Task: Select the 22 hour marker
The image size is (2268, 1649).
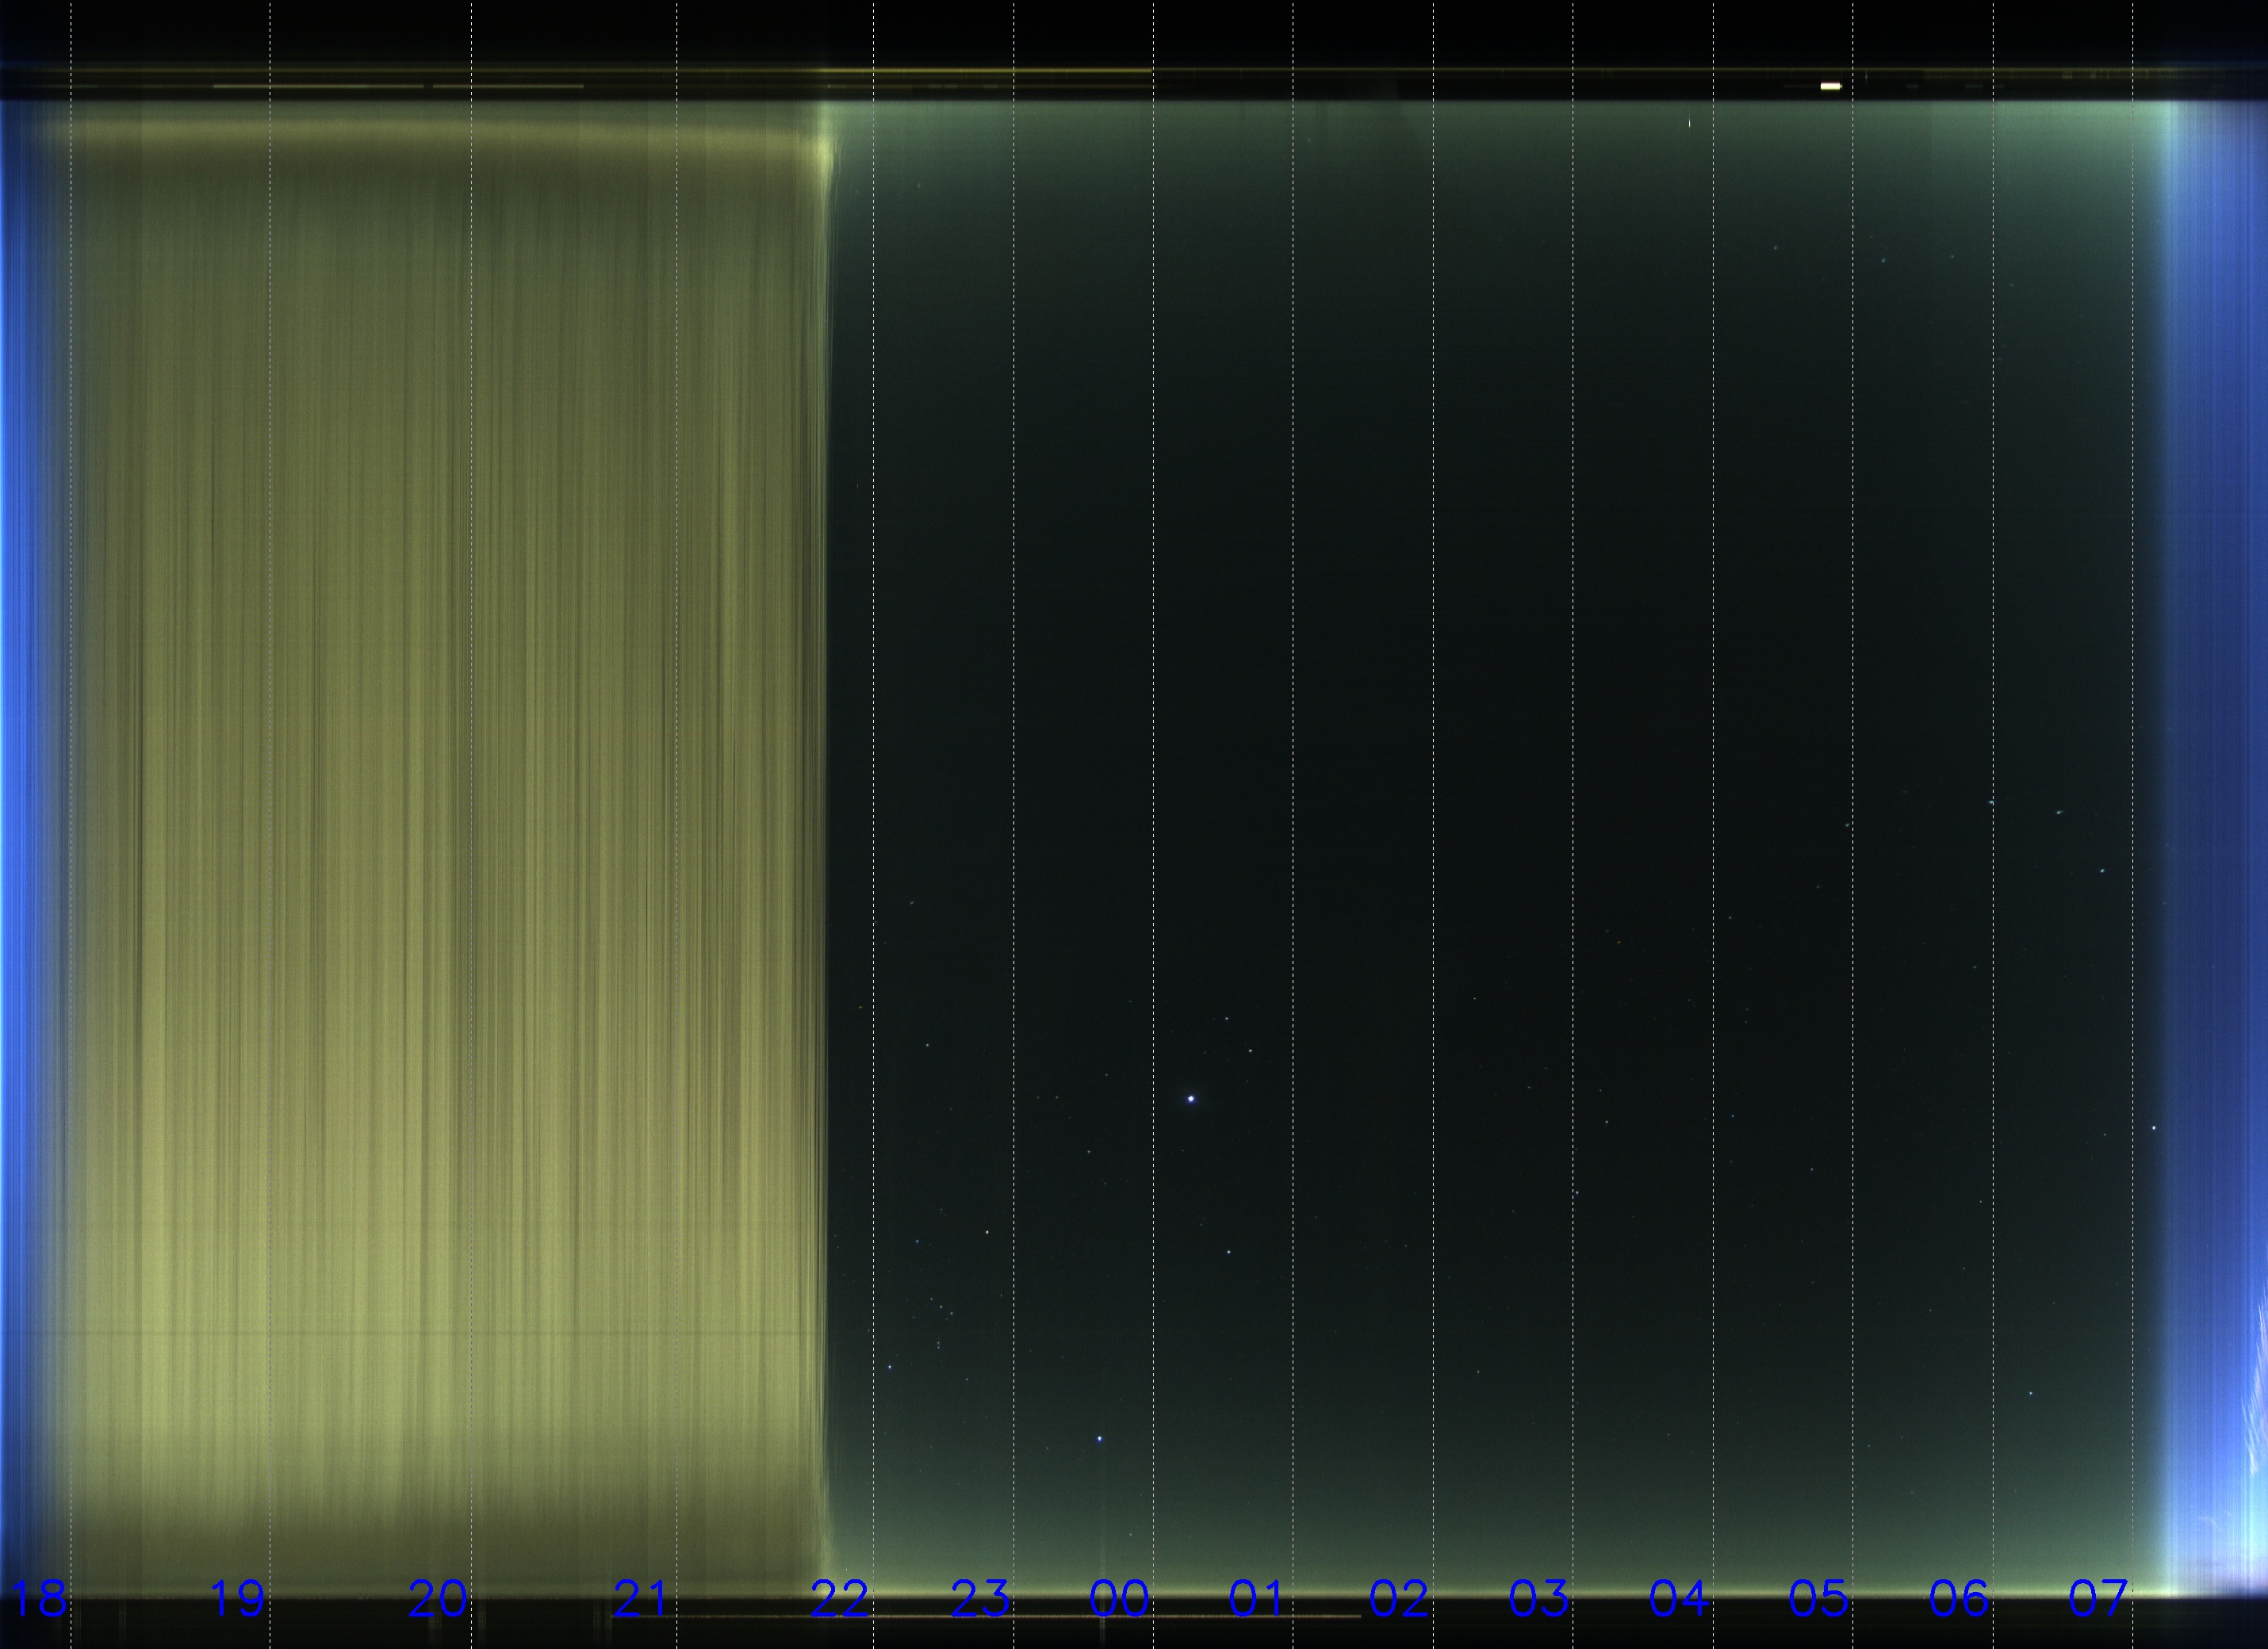Action: (x=839, y=1598)
